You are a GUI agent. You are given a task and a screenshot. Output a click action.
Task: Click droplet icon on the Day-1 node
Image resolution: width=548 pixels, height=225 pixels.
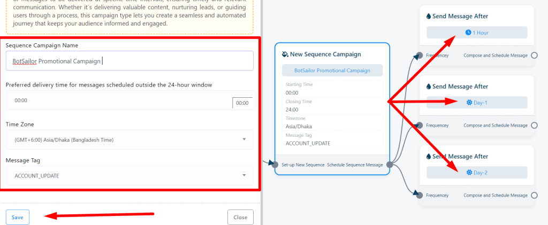tap(429, 87)
